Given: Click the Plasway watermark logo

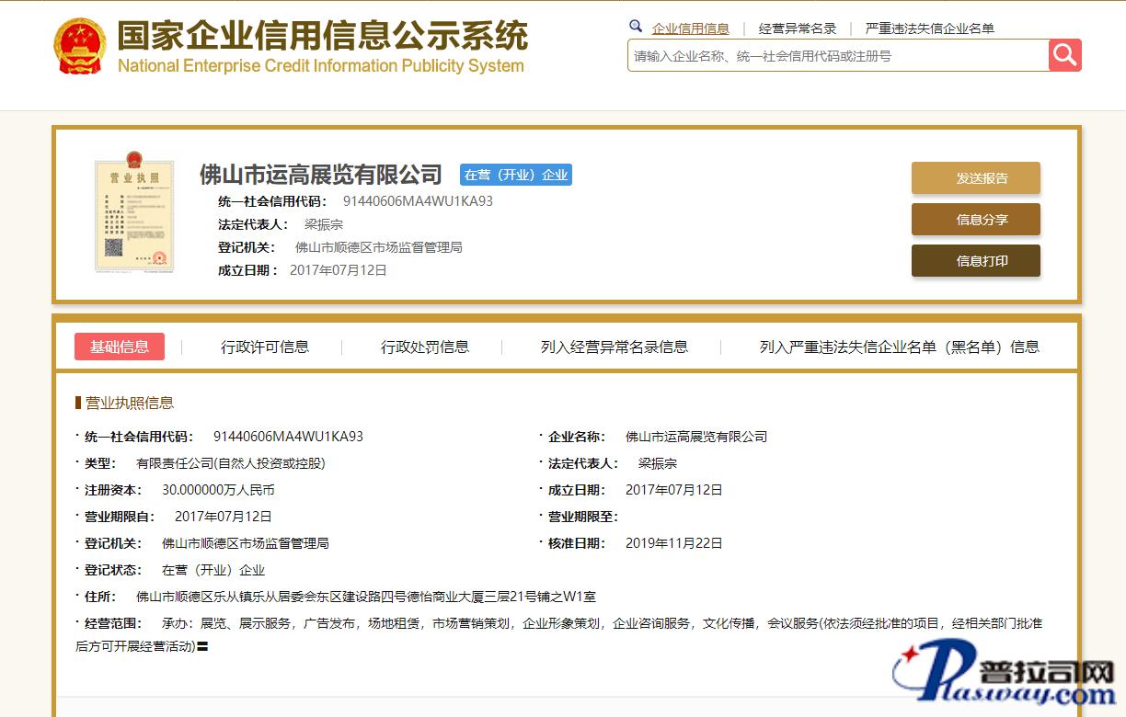Looking at the screenshot, I should [x=1007, y=678].
